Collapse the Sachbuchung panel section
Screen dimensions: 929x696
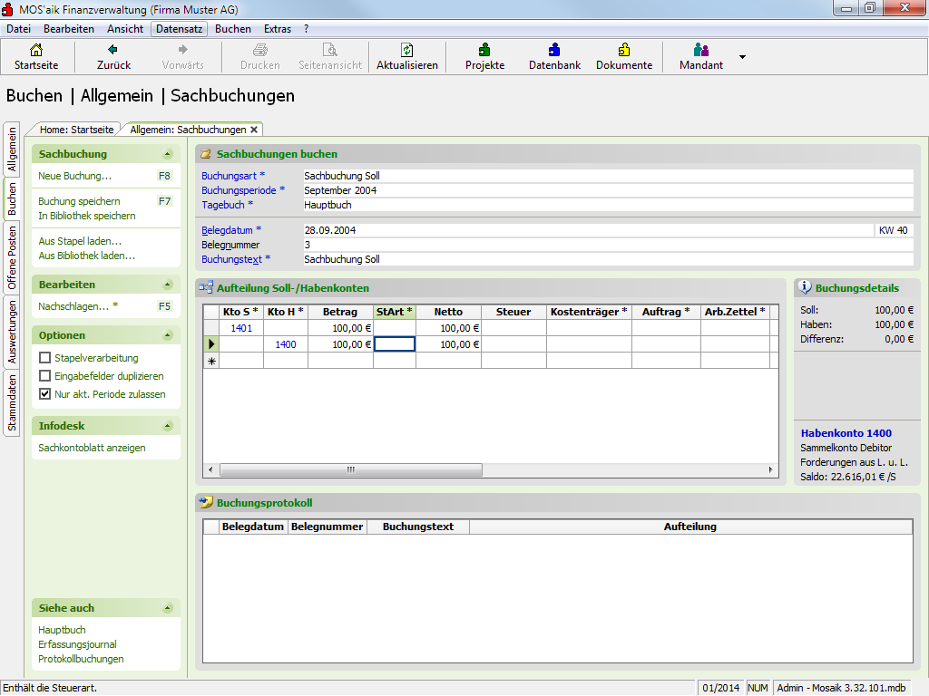pyautogui.click(x=167, y=155)
